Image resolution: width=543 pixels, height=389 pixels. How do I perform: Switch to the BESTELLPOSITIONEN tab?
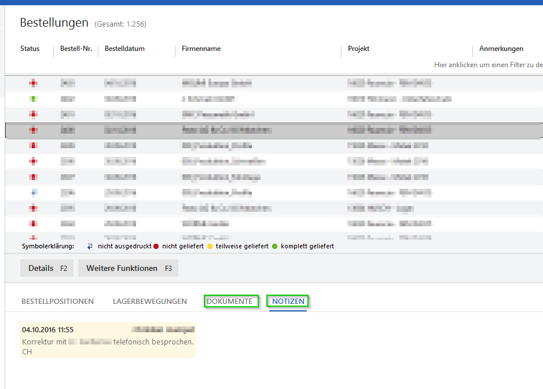click(x=57, y=302)
